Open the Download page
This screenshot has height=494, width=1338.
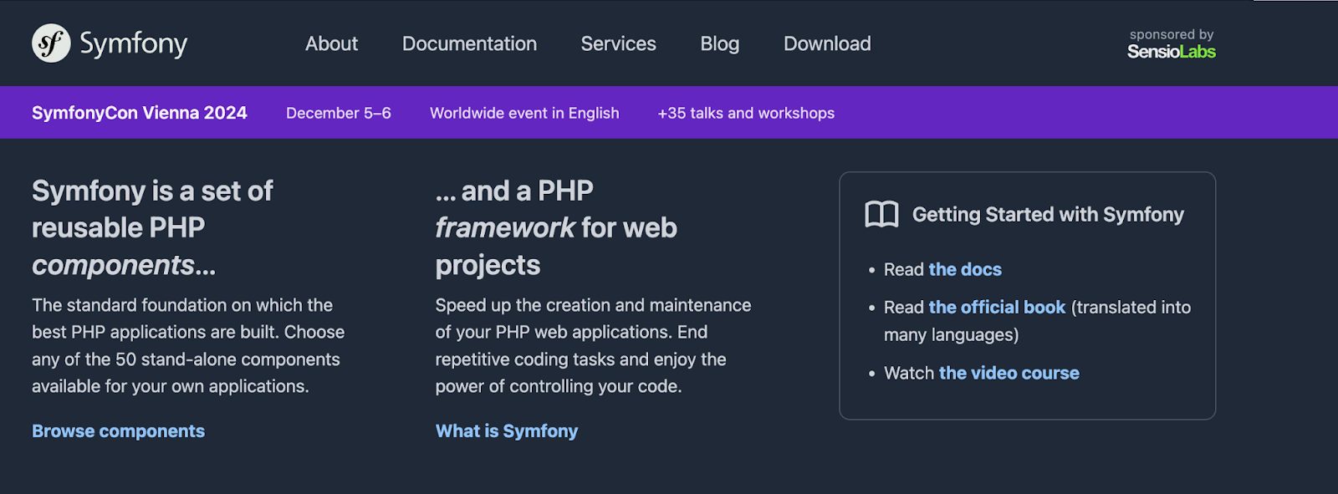pyautogui.click(x=827, y=43)
